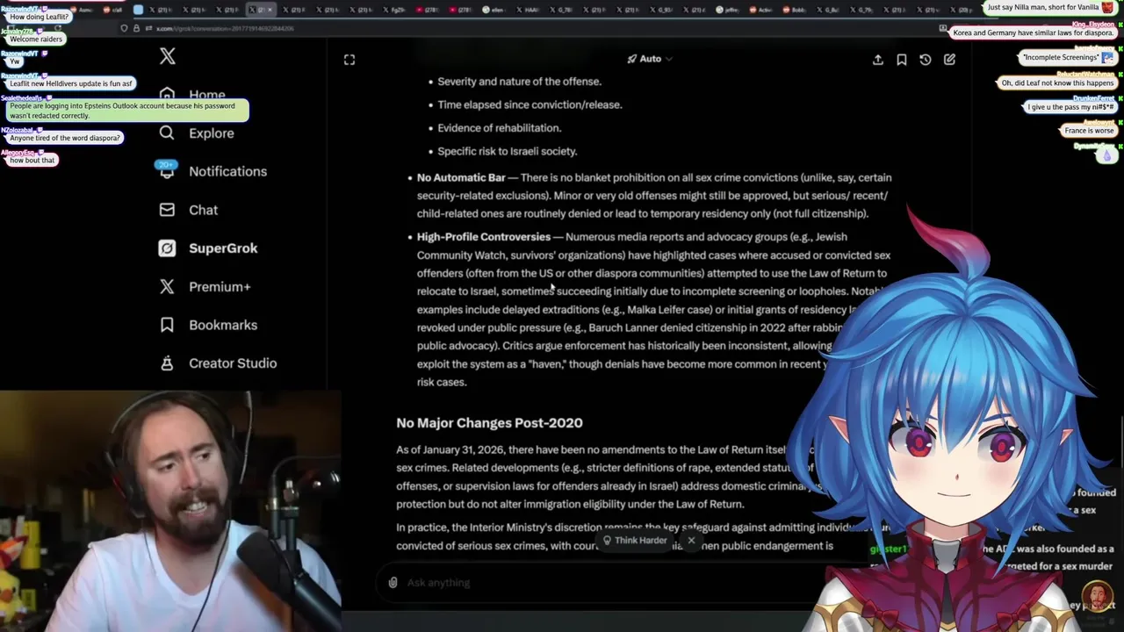Viewport: 1124px width, 632px height.
Task: Open Chat in the sidebar
Action: [203, 210]
